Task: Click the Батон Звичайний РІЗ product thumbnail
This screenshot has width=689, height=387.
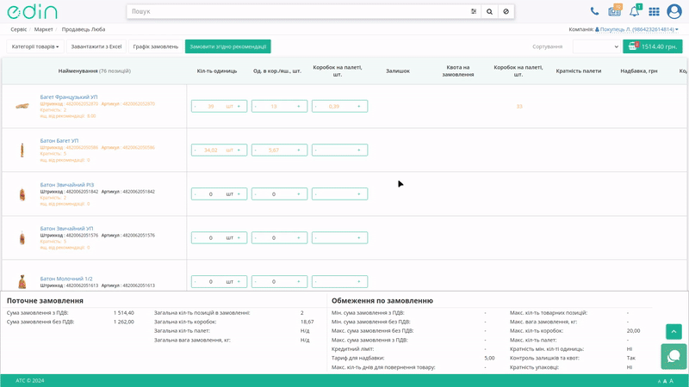Action: coord(22,194)
